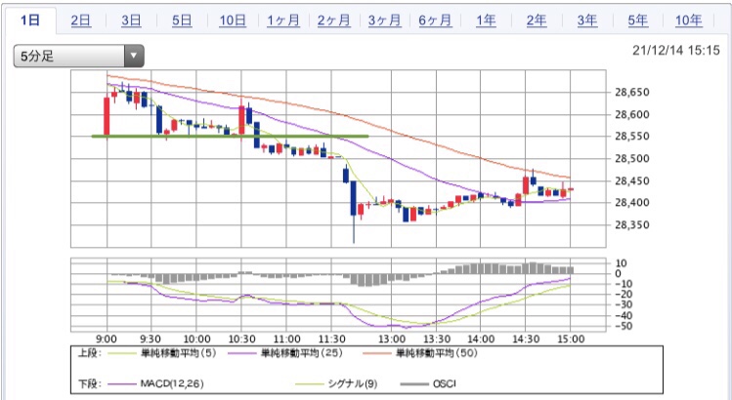The image size is (732, 400).
Task: Click the 28,600 price axis label
Action: point(632,114)
